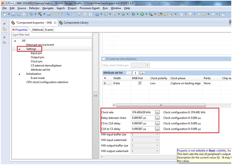Switch to the Components Library tab
Image resolution: width=232 pixels, height=165 pixels.
click(x=76, y=23)
